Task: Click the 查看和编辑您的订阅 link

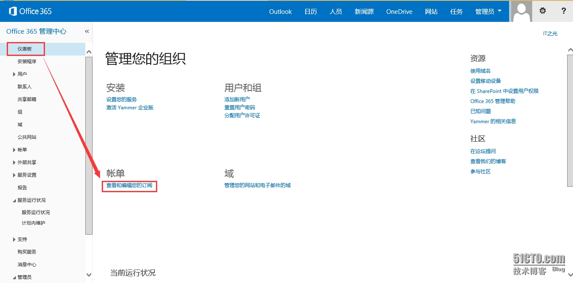Action: click(x=129, y=185)
